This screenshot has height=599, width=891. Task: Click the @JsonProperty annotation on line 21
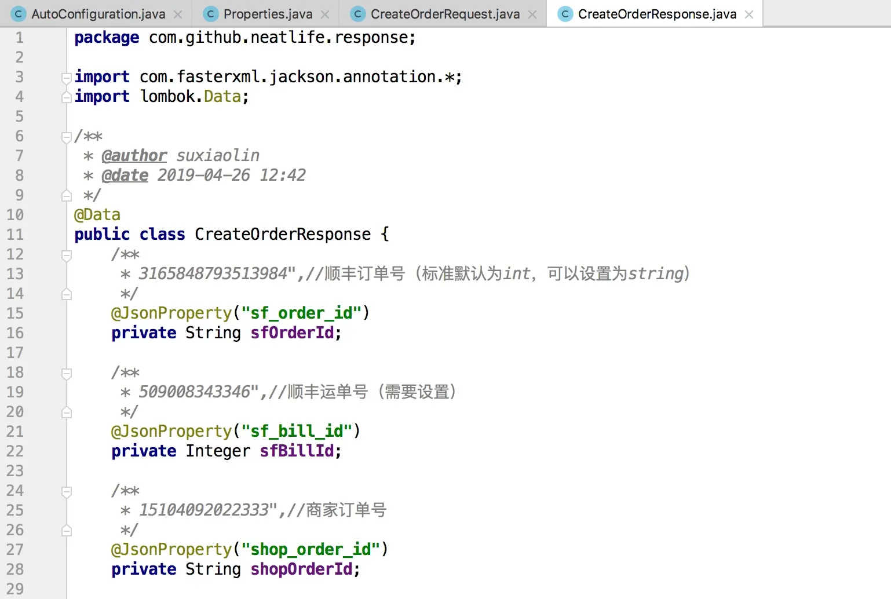click(171, 432)
